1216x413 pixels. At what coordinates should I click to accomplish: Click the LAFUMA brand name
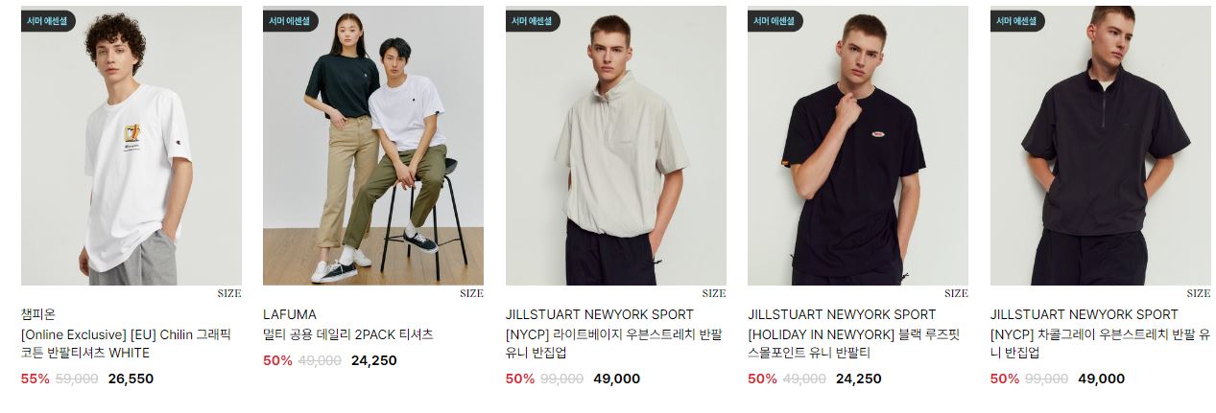290,314
